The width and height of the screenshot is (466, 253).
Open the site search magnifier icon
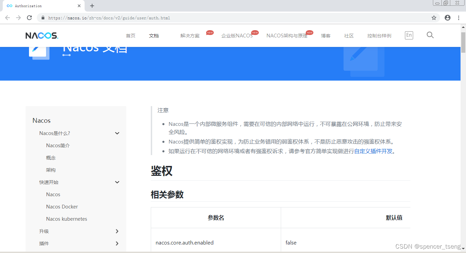[430, 35]
